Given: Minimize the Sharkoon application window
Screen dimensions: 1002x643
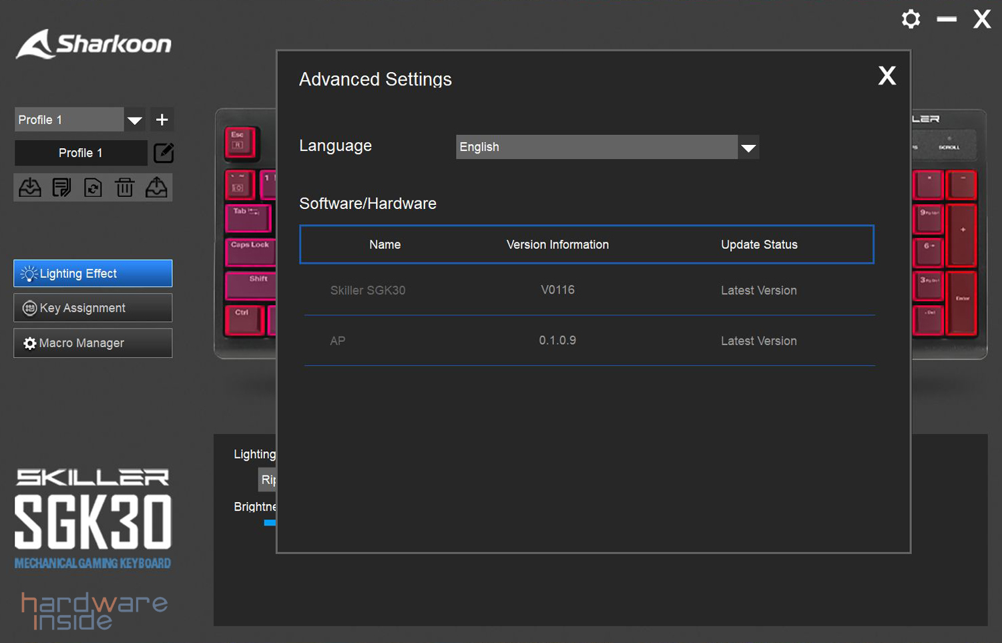Looking at the screenshot, I should pyautogui.click(x=947, y=19).
